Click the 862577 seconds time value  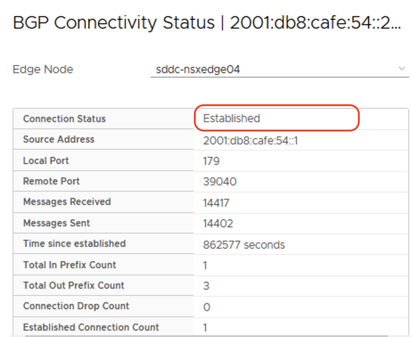(x=244, y=245)
